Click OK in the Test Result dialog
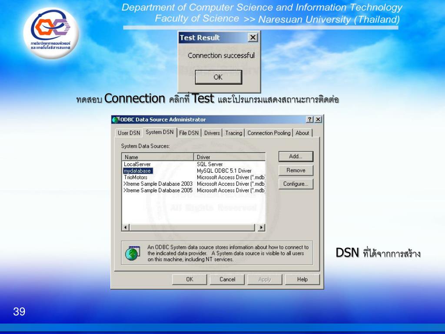445x334 pixels. point(218,77)
